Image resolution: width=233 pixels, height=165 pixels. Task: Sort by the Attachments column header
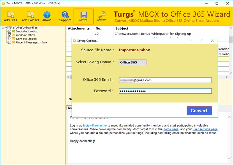click(80, 28)
